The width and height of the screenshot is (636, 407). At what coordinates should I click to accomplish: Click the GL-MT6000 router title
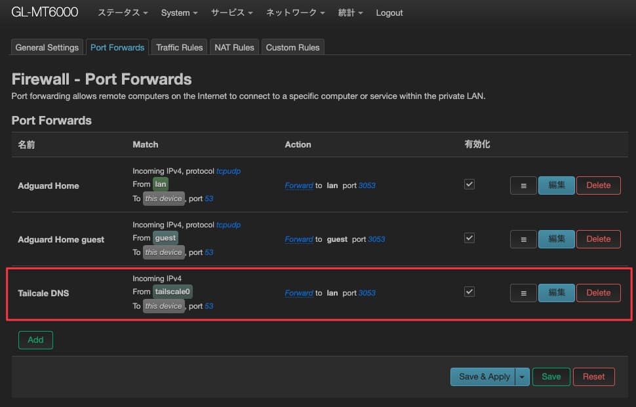(x=45, y=12)
